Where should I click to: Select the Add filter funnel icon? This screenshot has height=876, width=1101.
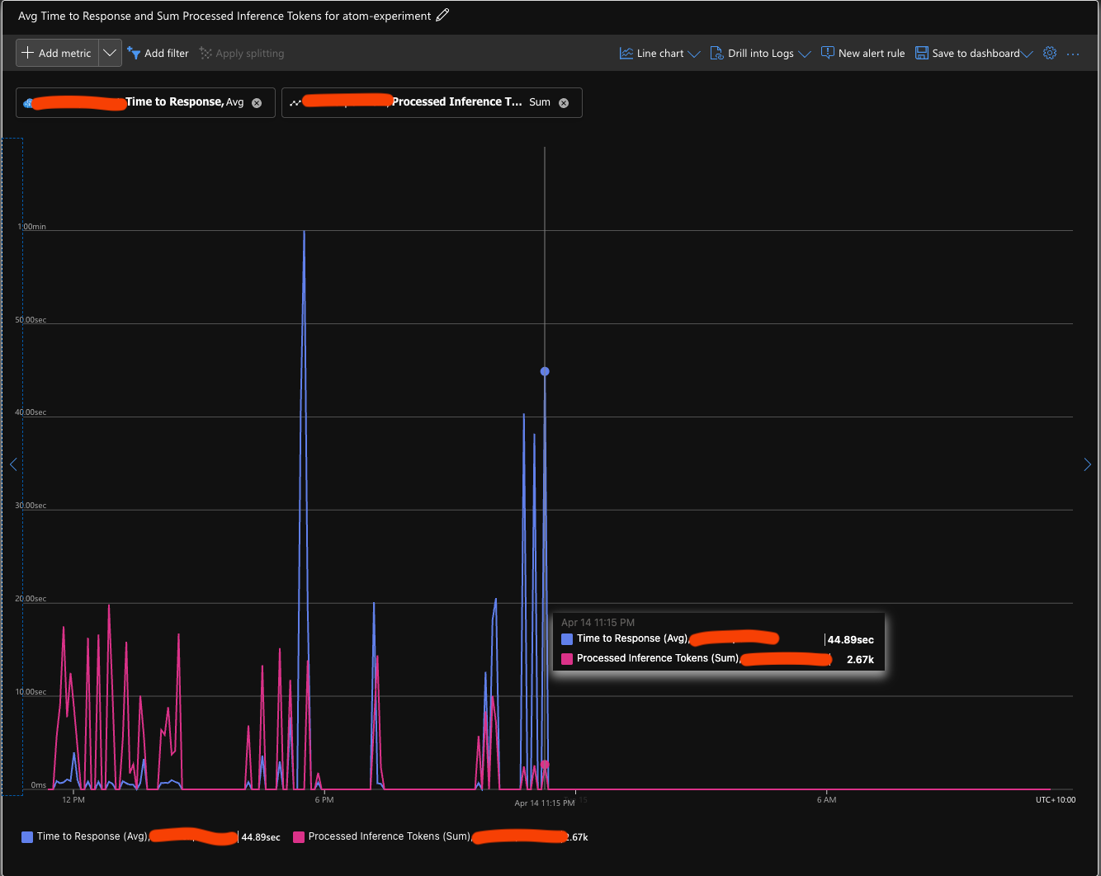pyautogui.click(x=135, y=52)
